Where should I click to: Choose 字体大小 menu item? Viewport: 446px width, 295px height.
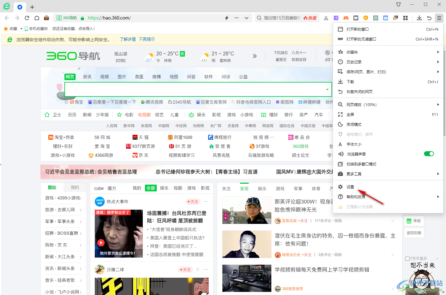(x=388, y=144)
